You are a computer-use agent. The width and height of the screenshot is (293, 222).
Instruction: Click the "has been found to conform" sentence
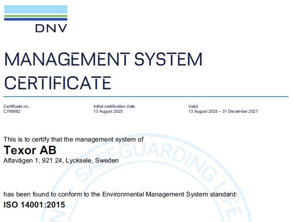click(120, 194)
